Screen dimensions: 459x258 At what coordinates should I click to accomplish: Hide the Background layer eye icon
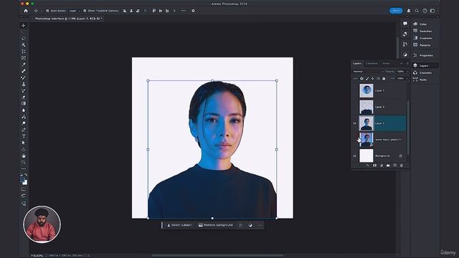pyautogui.click(x=354, y=156)
